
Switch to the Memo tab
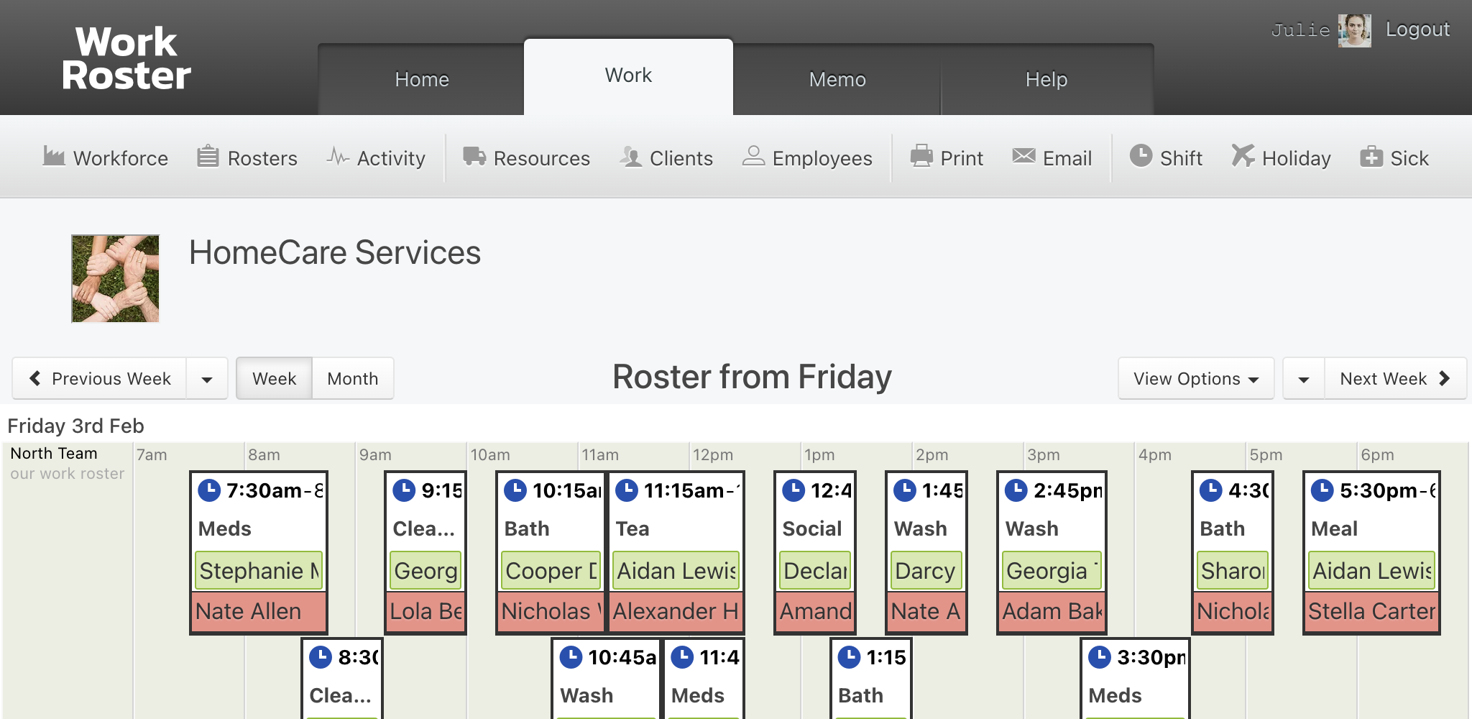(x=837, y=79)
